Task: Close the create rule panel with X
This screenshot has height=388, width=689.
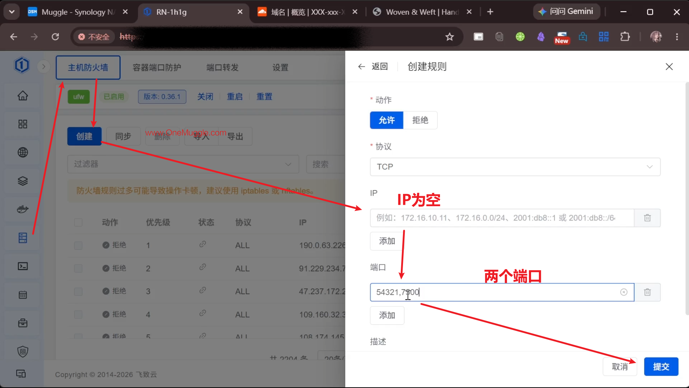Action: [669, 66]
